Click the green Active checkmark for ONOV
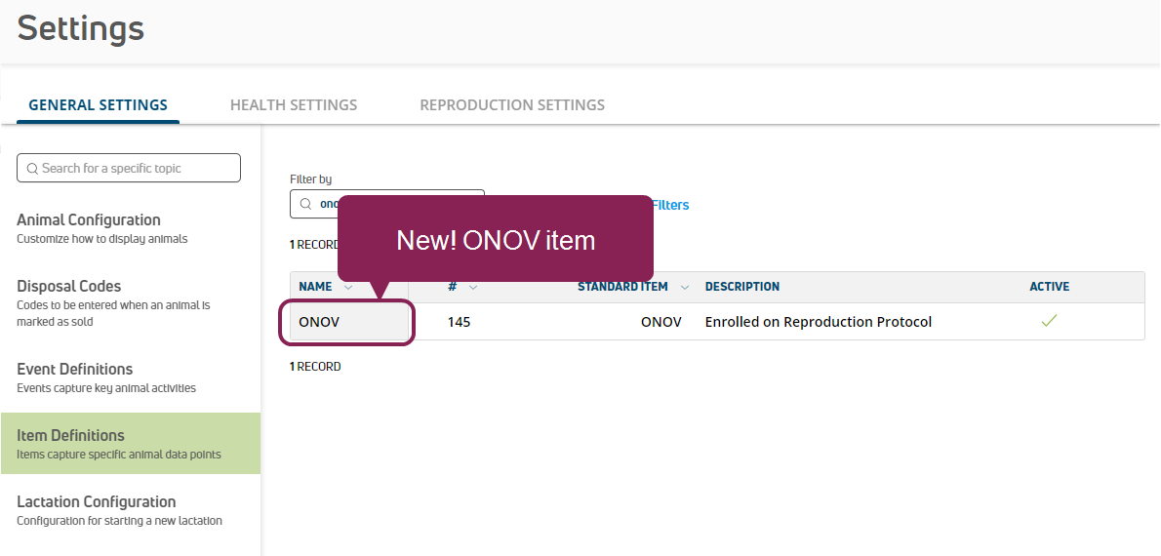This screenshot has height=556, width=1161. (1049, 321)
